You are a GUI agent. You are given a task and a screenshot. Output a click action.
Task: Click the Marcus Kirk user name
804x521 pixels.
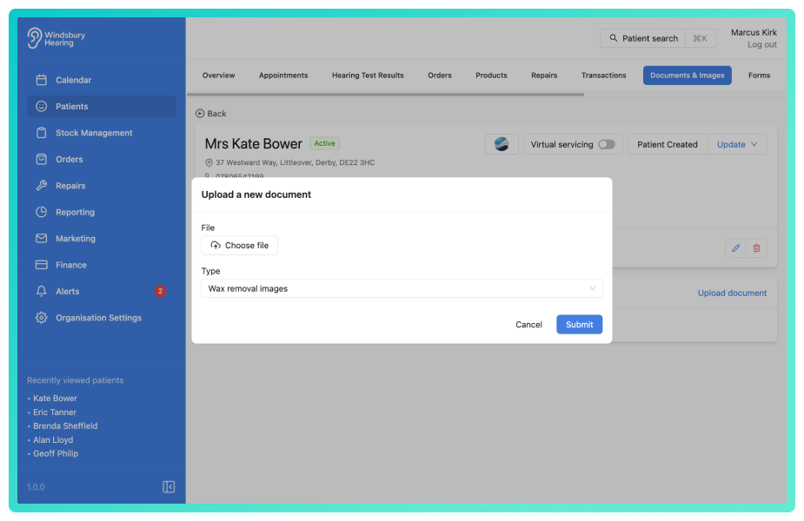tap(754, 32)
